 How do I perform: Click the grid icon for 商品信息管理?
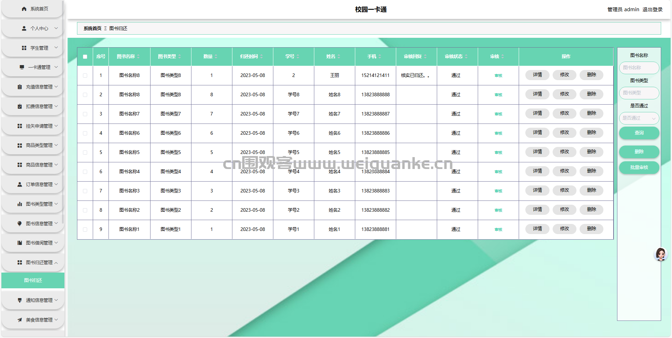point(20,165)
